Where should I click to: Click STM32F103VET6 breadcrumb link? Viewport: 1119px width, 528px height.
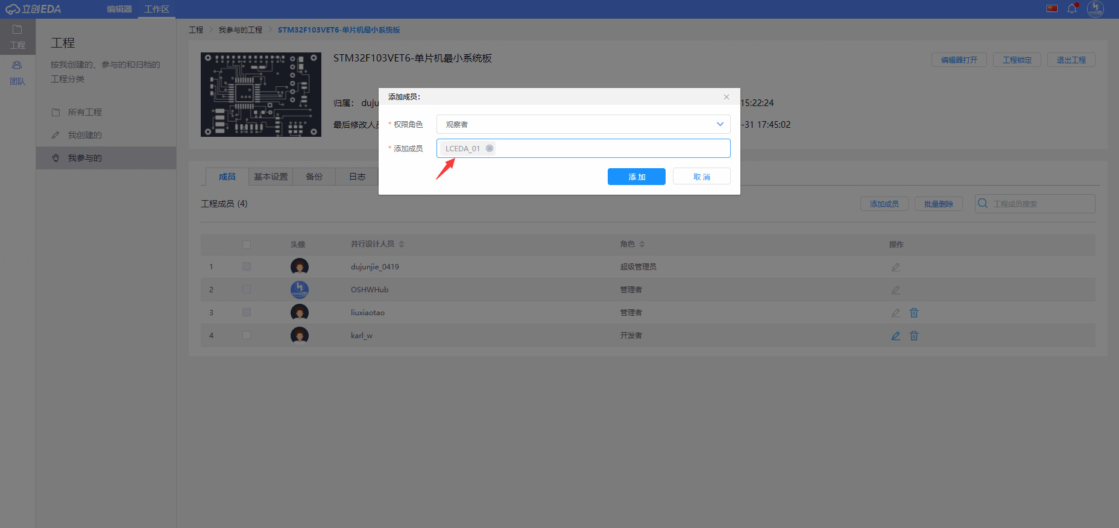pyautogui.click(x=339, y=30)
